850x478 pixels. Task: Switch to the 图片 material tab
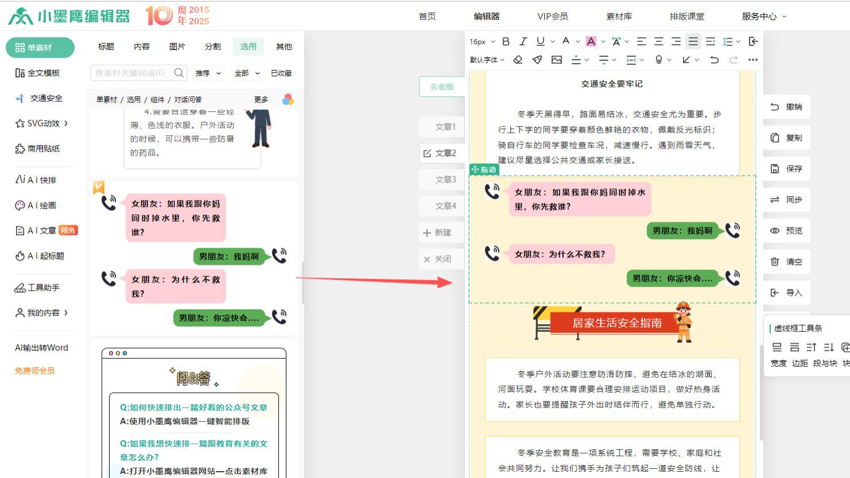click(177, 46)
